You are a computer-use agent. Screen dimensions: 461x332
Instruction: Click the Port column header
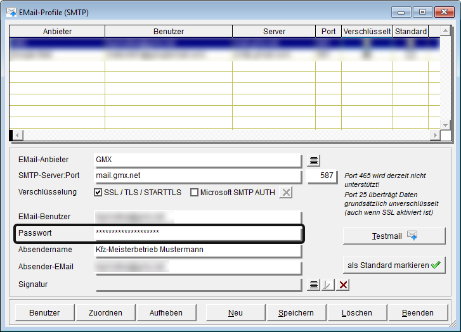328,32
